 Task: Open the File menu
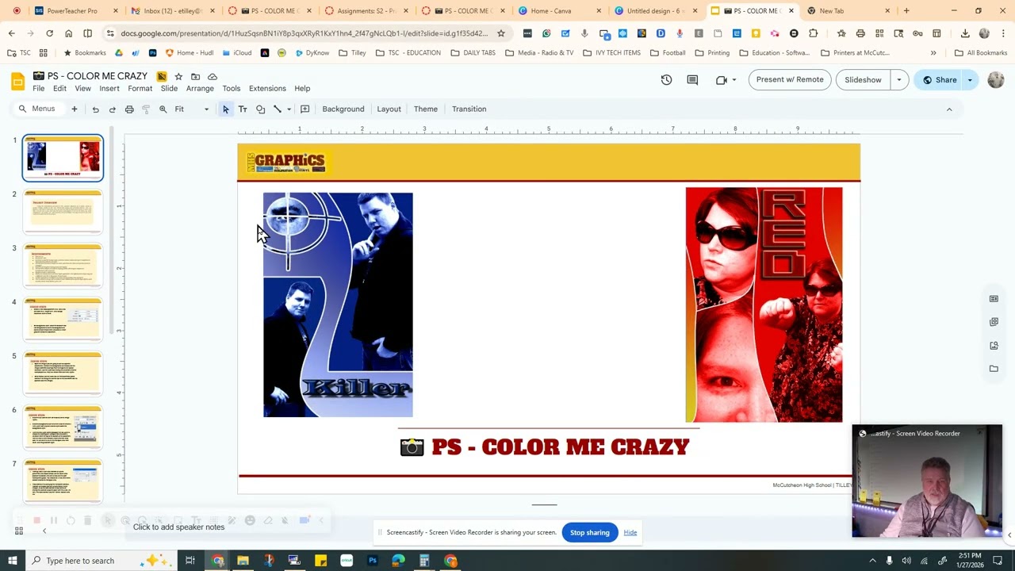(x=38, y=89)
